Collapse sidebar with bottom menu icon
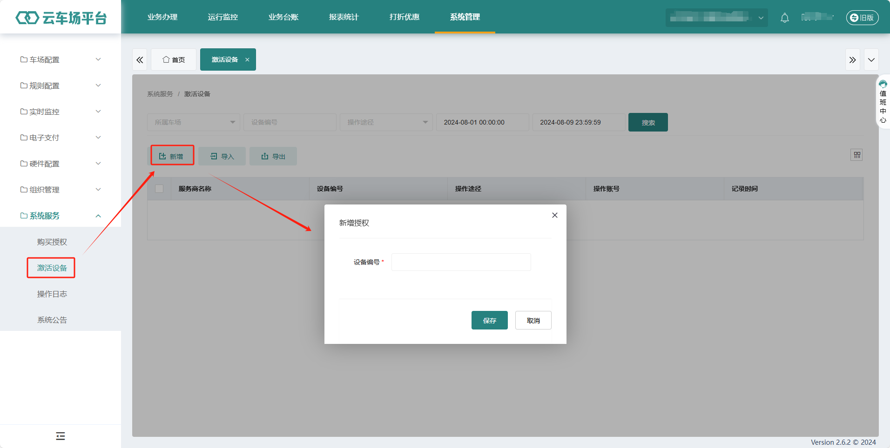Screen dimensions: 890x448 pos(61,436)
